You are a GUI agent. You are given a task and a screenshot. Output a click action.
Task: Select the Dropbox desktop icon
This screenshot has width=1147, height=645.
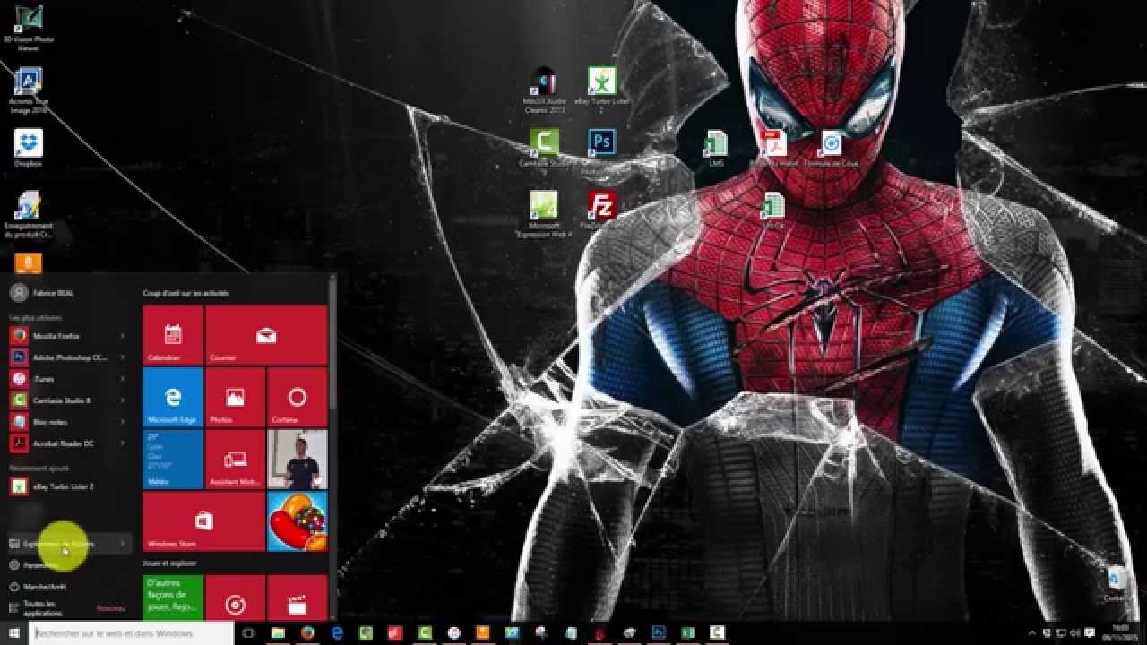[x=28, y=149]
